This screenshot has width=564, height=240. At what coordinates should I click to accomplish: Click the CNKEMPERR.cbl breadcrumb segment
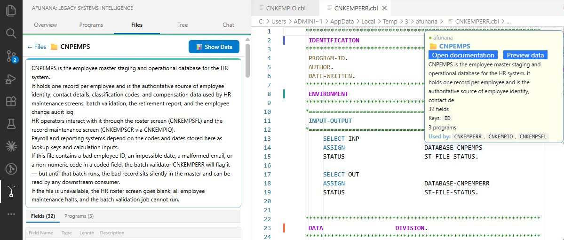pyautogui.click(x=477, y=21)
